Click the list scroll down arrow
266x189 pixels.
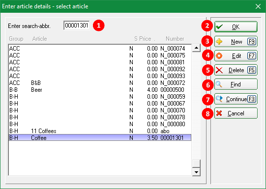(x=197, y=172)
